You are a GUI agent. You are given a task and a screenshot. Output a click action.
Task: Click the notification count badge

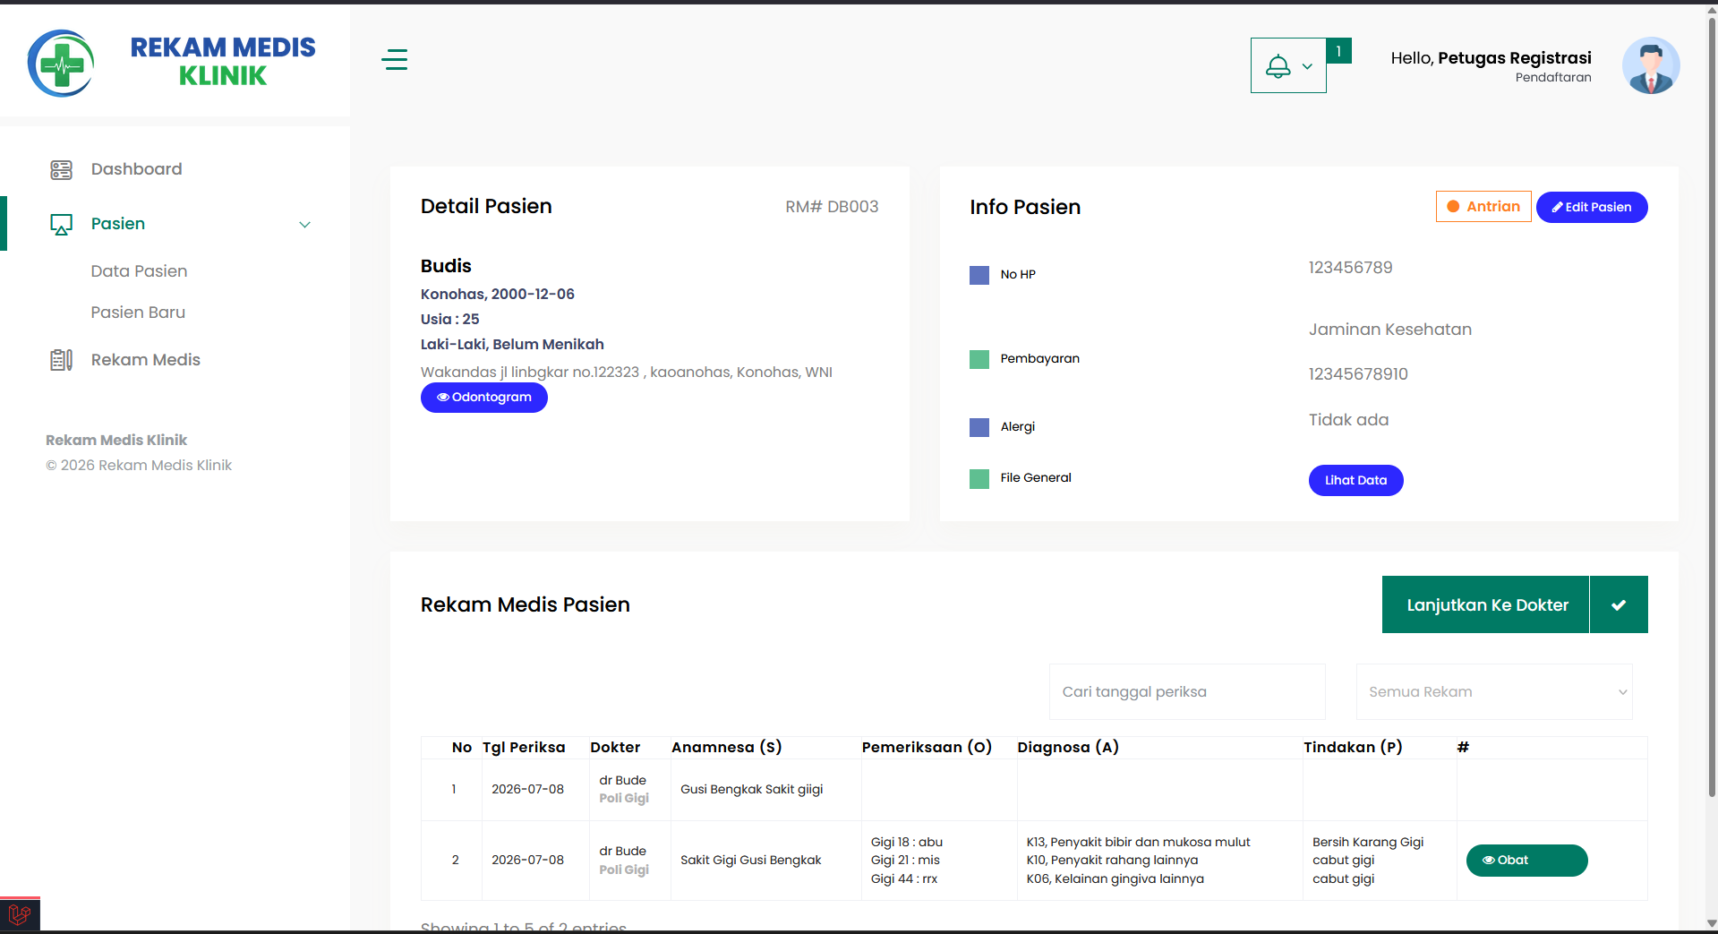point(1338,51)
